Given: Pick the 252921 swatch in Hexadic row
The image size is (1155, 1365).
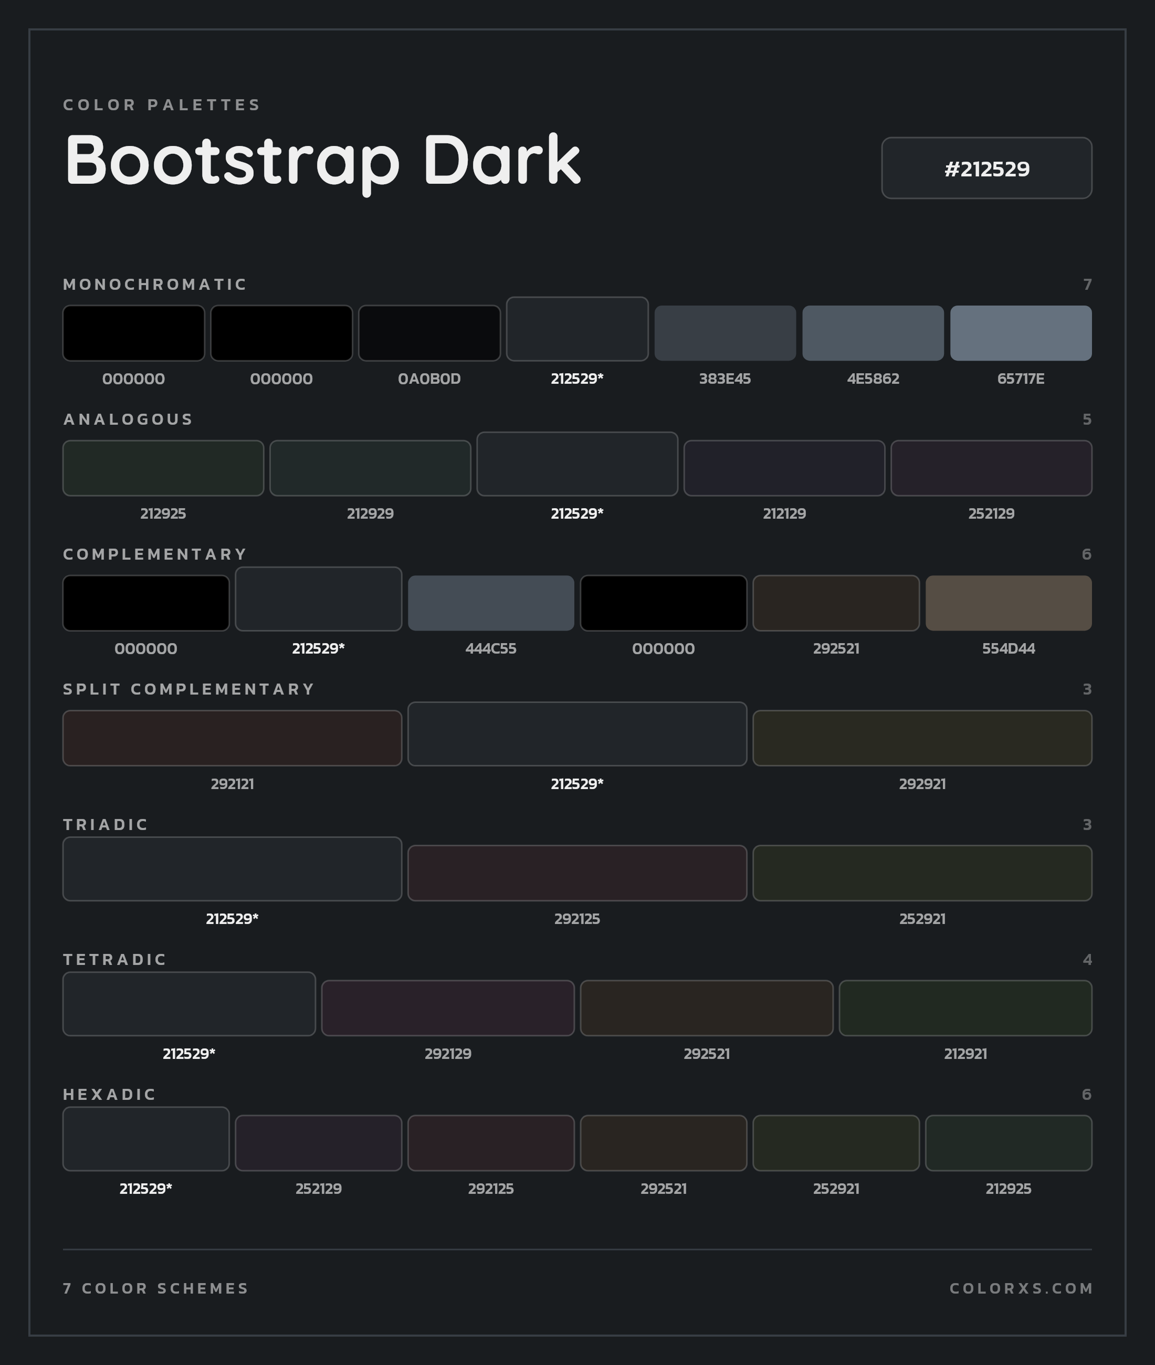Looking at the screenshot, I should pos(836,1143).
